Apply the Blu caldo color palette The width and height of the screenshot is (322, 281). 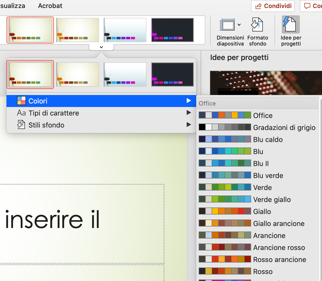[x=257, y=139]
